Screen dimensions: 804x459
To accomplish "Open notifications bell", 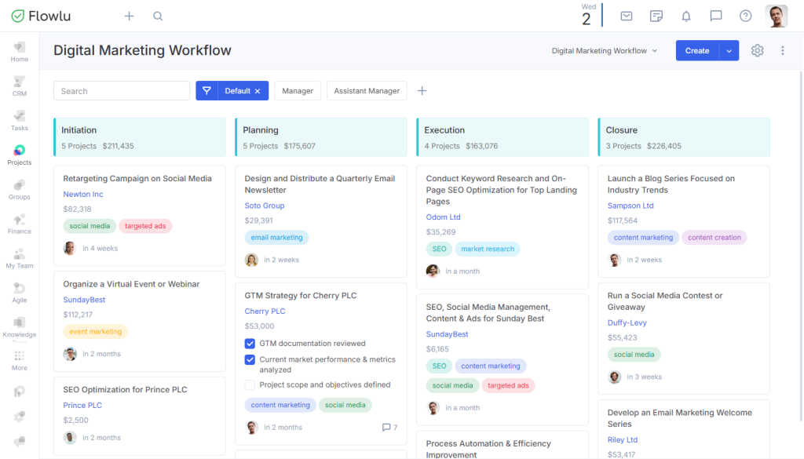I will pyautogui.click(x=686, y=16).
